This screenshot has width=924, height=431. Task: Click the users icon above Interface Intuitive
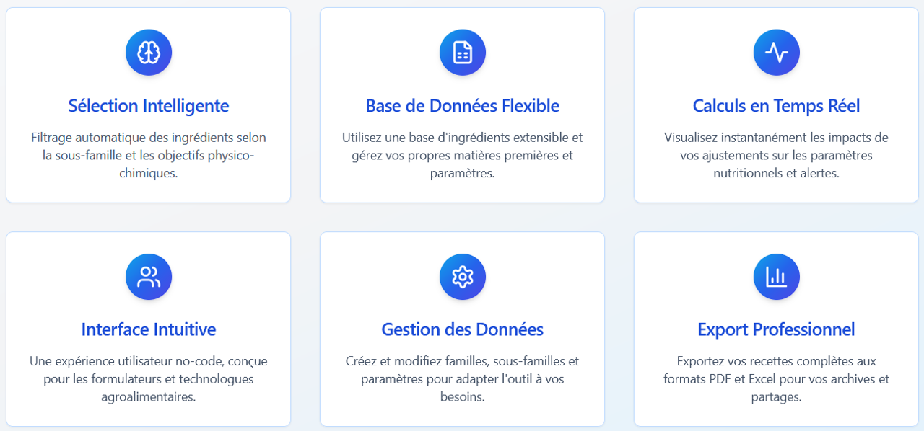coord(149,277)
